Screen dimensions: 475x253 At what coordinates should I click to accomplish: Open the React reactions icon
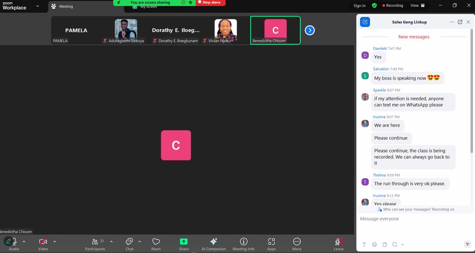pos(156,242)
